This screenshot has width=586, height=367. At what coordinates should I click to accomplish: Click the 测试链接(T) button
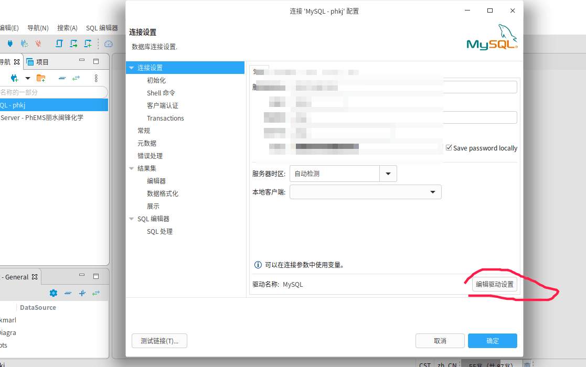159,341
